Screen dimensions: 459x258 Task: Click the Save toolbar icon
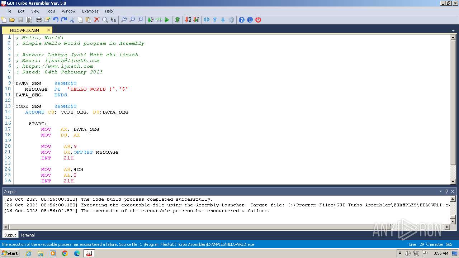(20, 20)
